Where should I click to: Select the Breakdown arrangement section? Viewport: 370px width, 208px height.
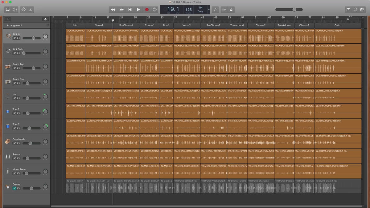click(284, 25)
